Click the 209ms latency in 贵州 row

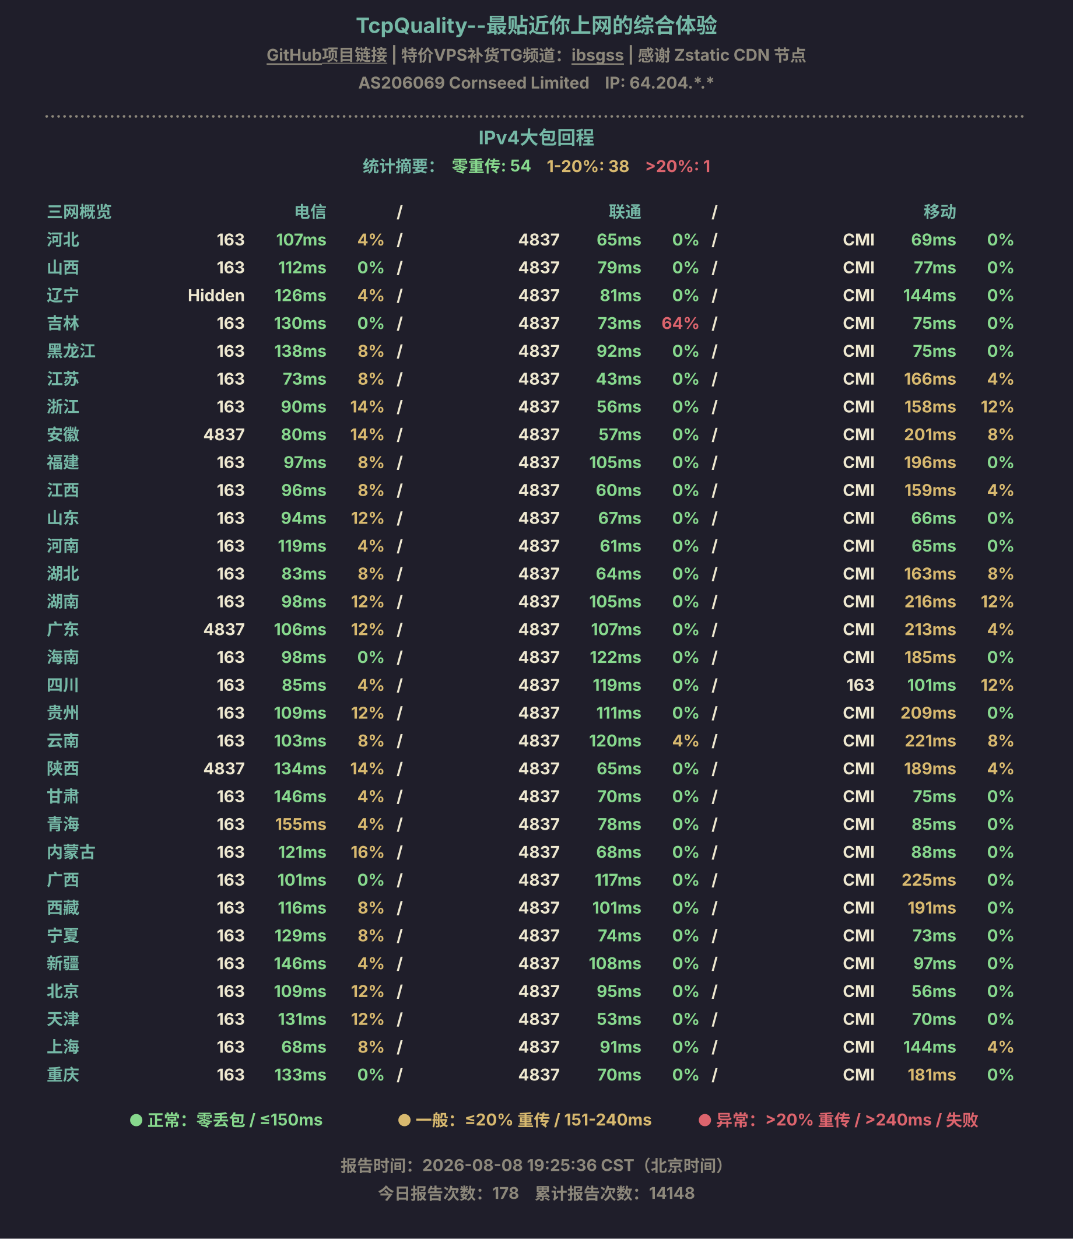tap(928, 713)
